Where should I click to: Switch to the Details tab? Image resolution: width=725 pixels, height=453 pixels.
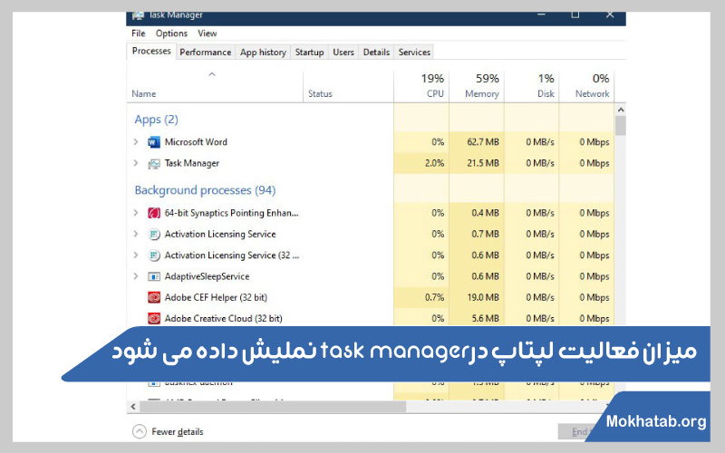376,53
